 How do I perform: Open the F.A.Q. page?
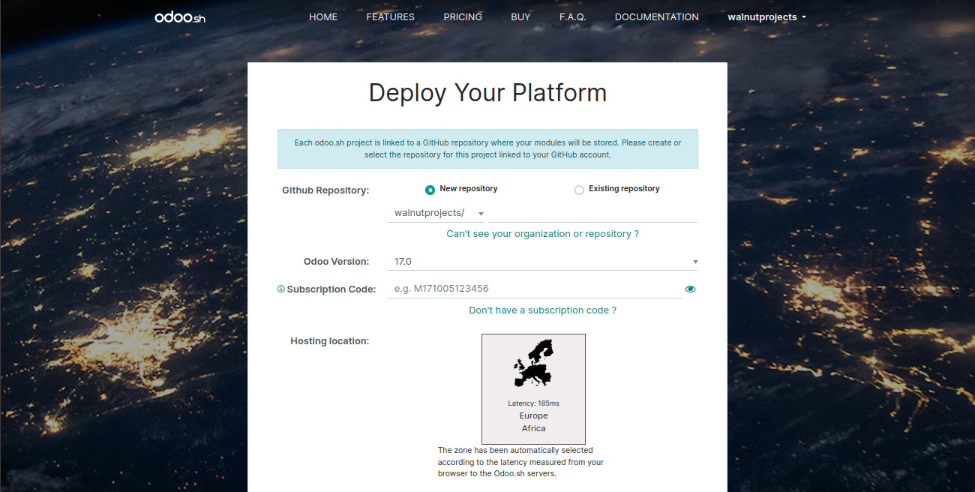572,17
